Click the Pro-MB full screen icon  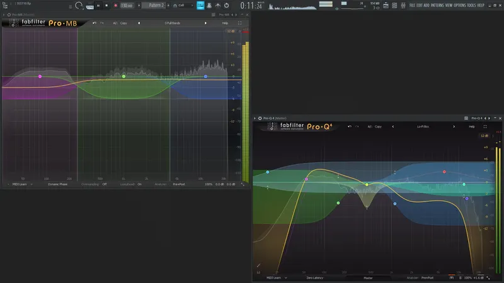[239, 23]
